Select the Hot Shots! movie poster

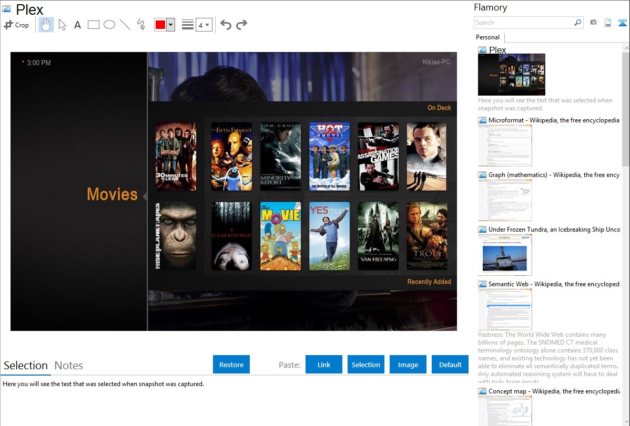[x=330, y=156]
